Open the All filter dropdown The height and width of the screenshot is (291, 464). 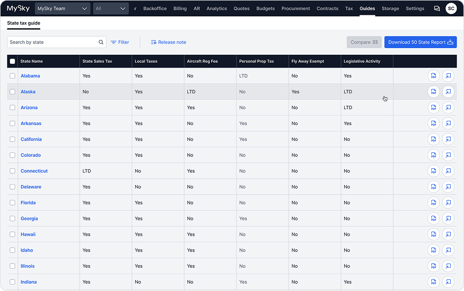click(111, 8)
